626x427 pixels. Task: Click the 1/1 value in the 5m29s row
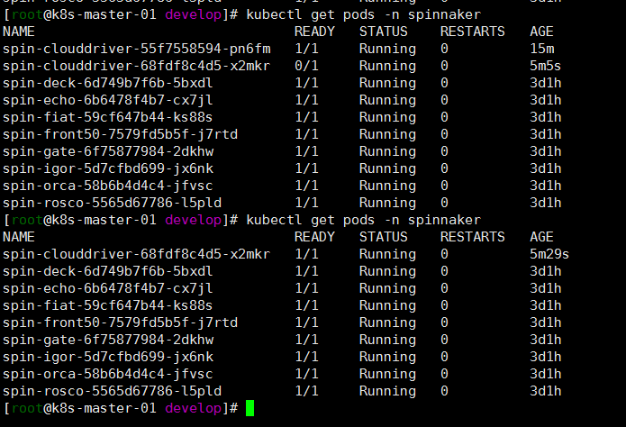tap(306, 254)
